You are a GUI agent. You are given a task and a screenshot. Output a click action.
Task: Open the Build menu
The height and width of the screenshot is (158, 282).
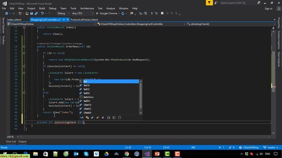[42, 8]
